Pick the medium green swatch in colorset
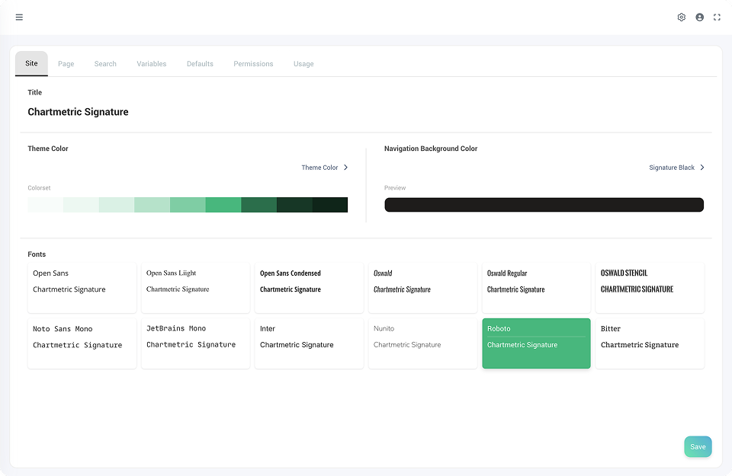The height and width of the screenshot is (476, 732). [x=223, y=205]
